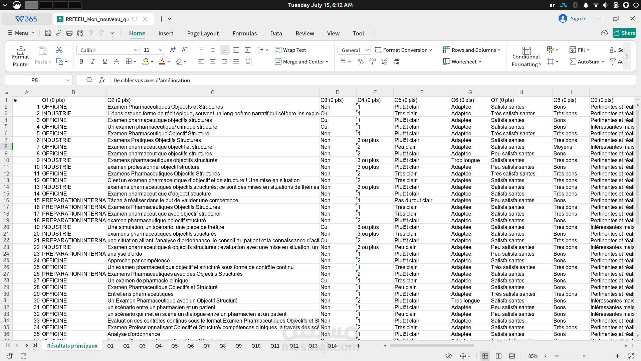Click the Save icon in quick toolbar
The width and height of the screenshot is (641, 361).
click(48, 33)
